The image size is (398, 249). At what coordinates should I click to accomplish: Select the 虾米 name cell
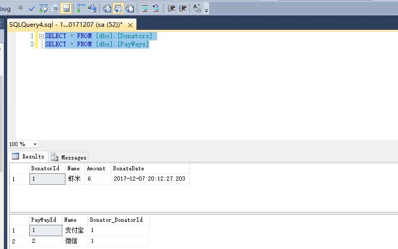[75, 179]
